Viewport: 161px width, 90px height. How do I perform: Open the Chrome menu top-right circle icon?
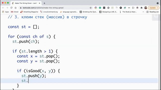click(158, 3)
